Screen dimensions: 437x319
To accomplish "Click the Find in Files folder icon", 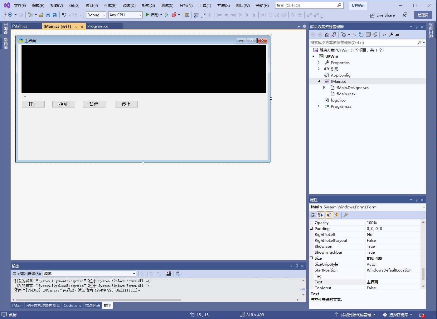I will (187, 15).
